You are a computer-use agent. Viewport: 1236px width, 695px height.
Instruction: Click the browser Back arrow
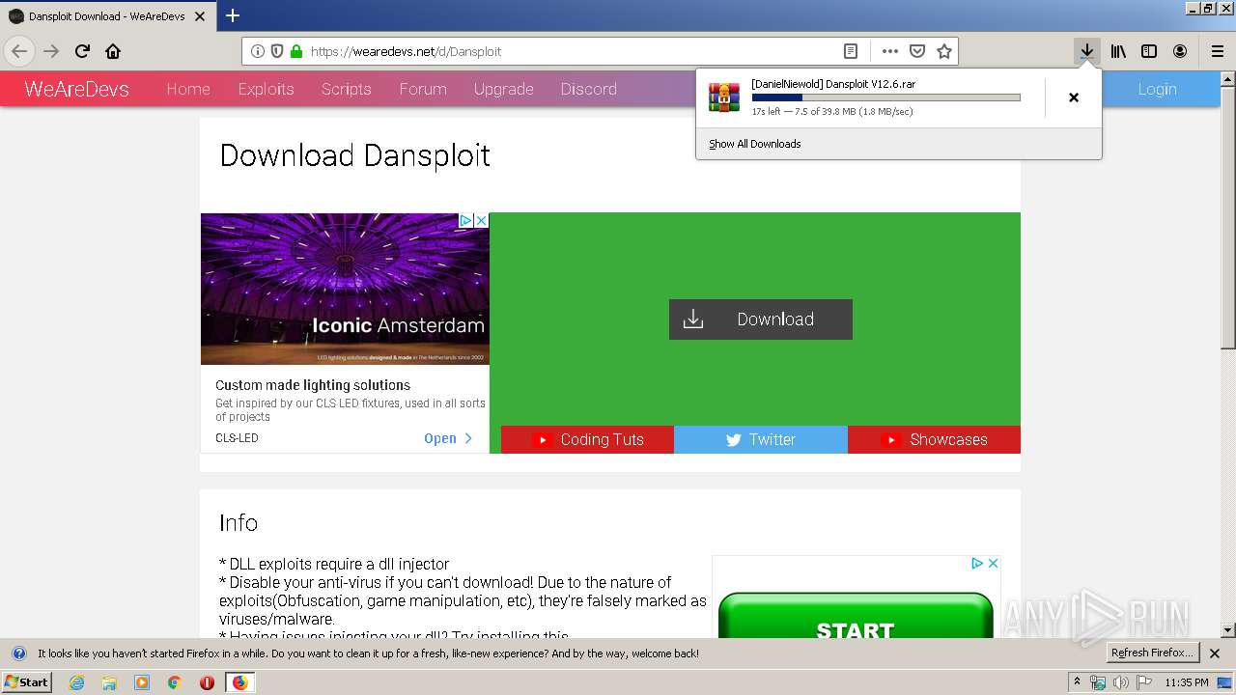pos(19,51)
